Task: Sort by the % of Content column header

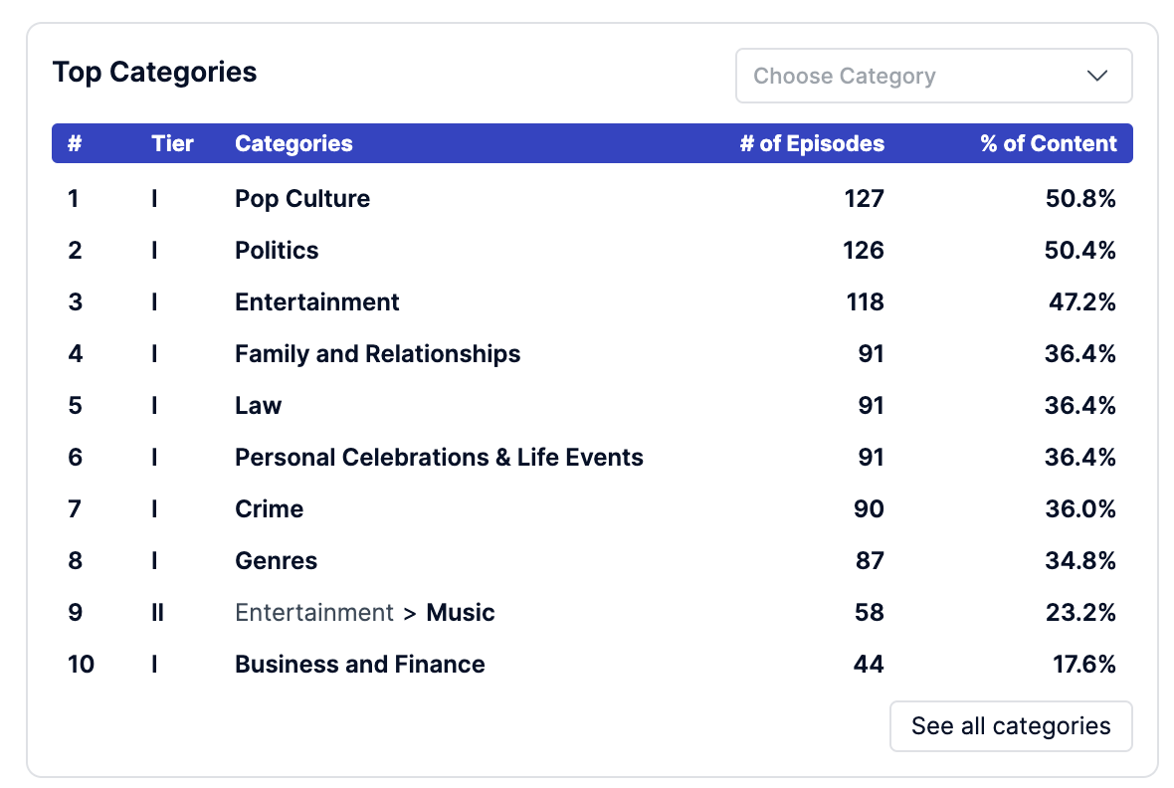Action: pos(1049,143)
